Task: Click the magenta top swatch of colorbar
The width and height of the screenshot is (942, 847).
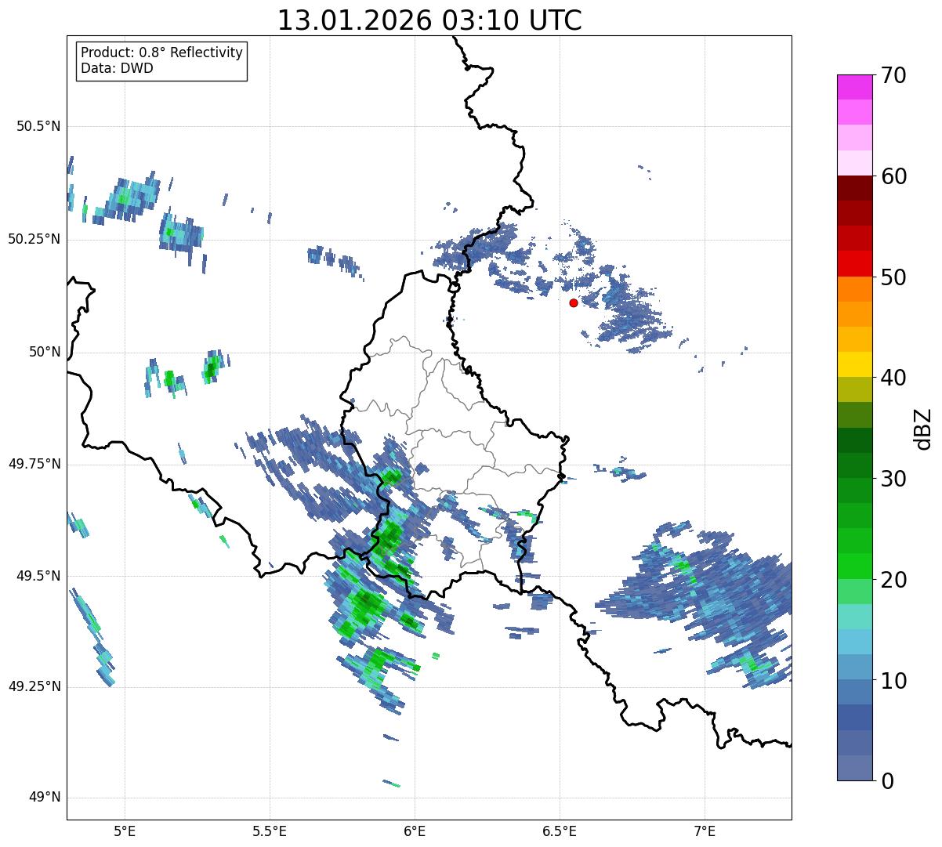Action: click(854, 87)
